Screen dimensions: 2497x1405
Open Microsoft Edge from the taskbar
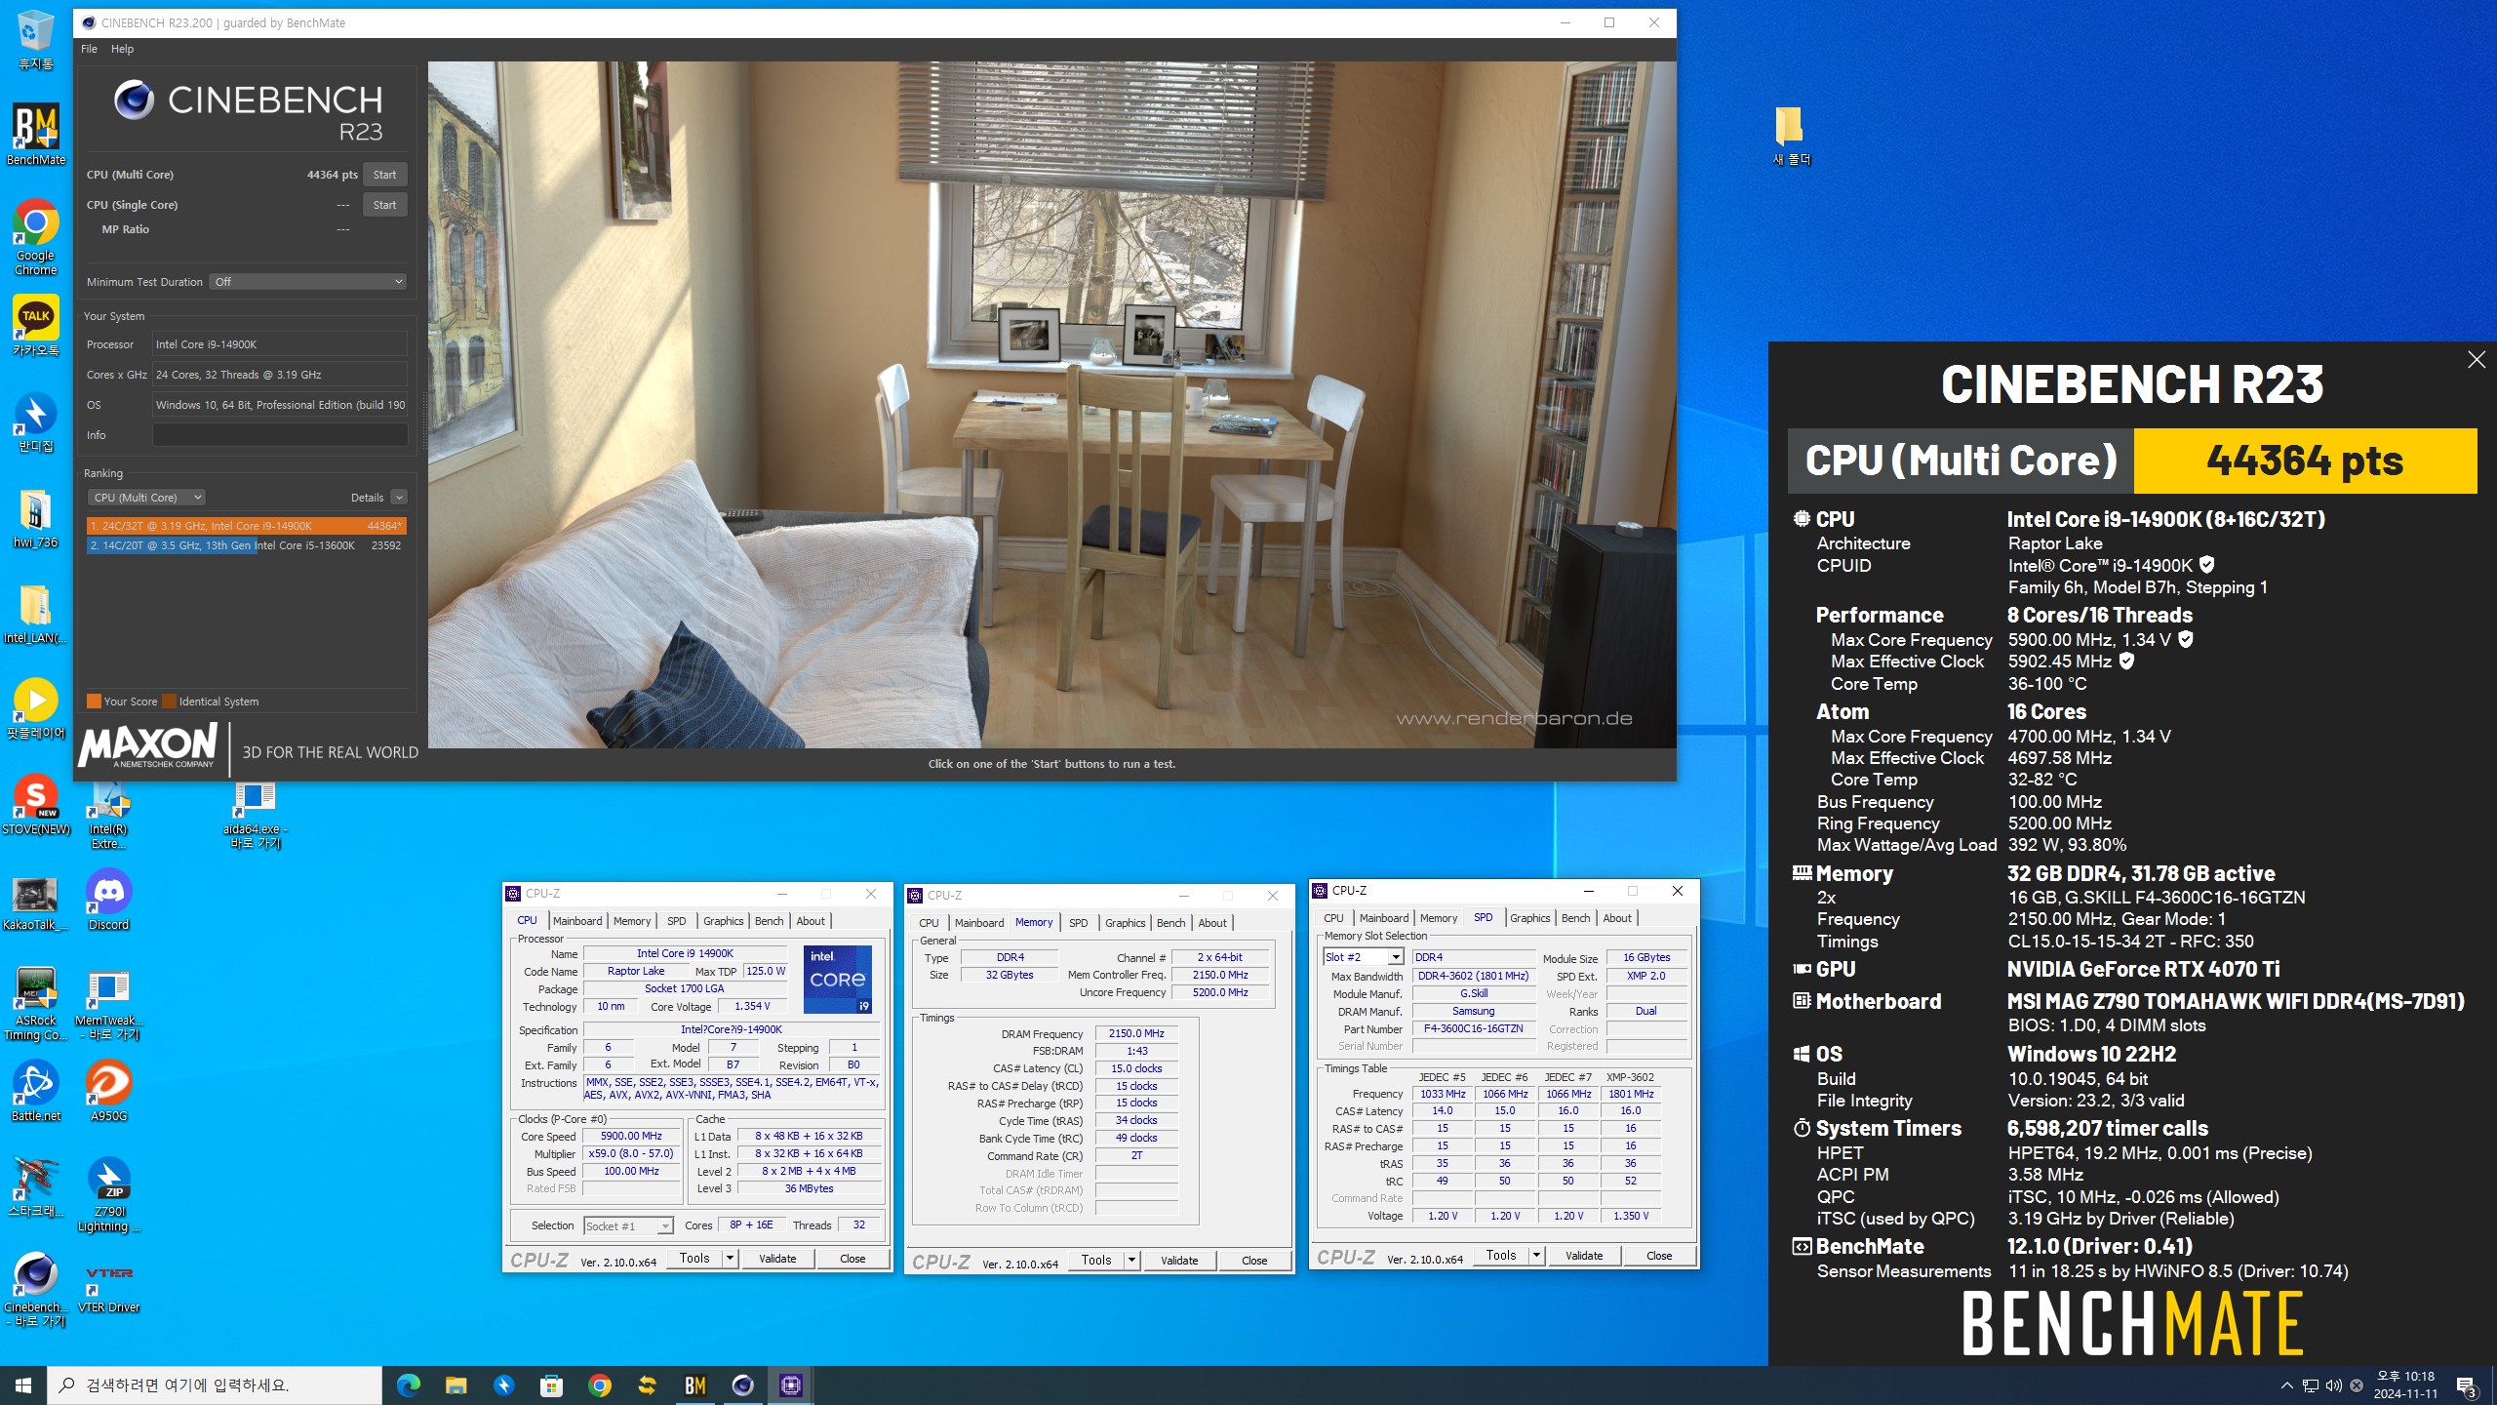pyautogui.click(x=409, y=1385)
